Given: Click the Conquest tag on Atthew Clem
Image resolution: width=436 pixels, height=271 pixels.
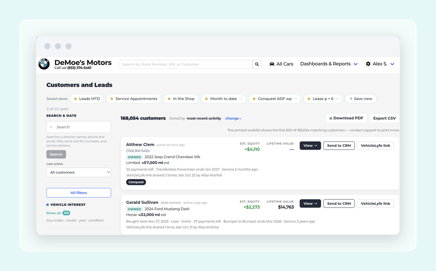Looking at the screenshot, I should point(136,182).
